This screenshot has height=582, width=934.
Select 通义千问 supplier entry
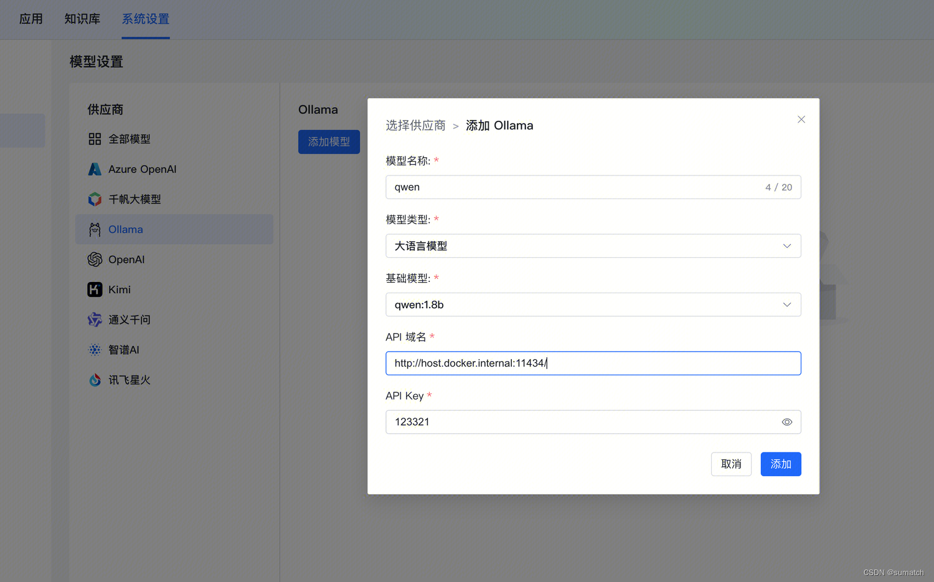[x=174, y=320]
